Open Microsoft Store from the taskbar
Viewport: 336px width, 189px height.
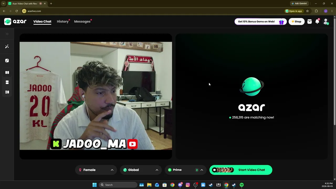pos(165,185)
